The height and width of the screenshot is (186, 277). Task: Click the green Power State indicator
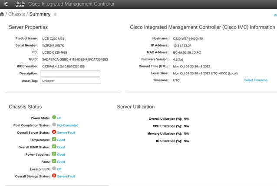coord(54,117)
